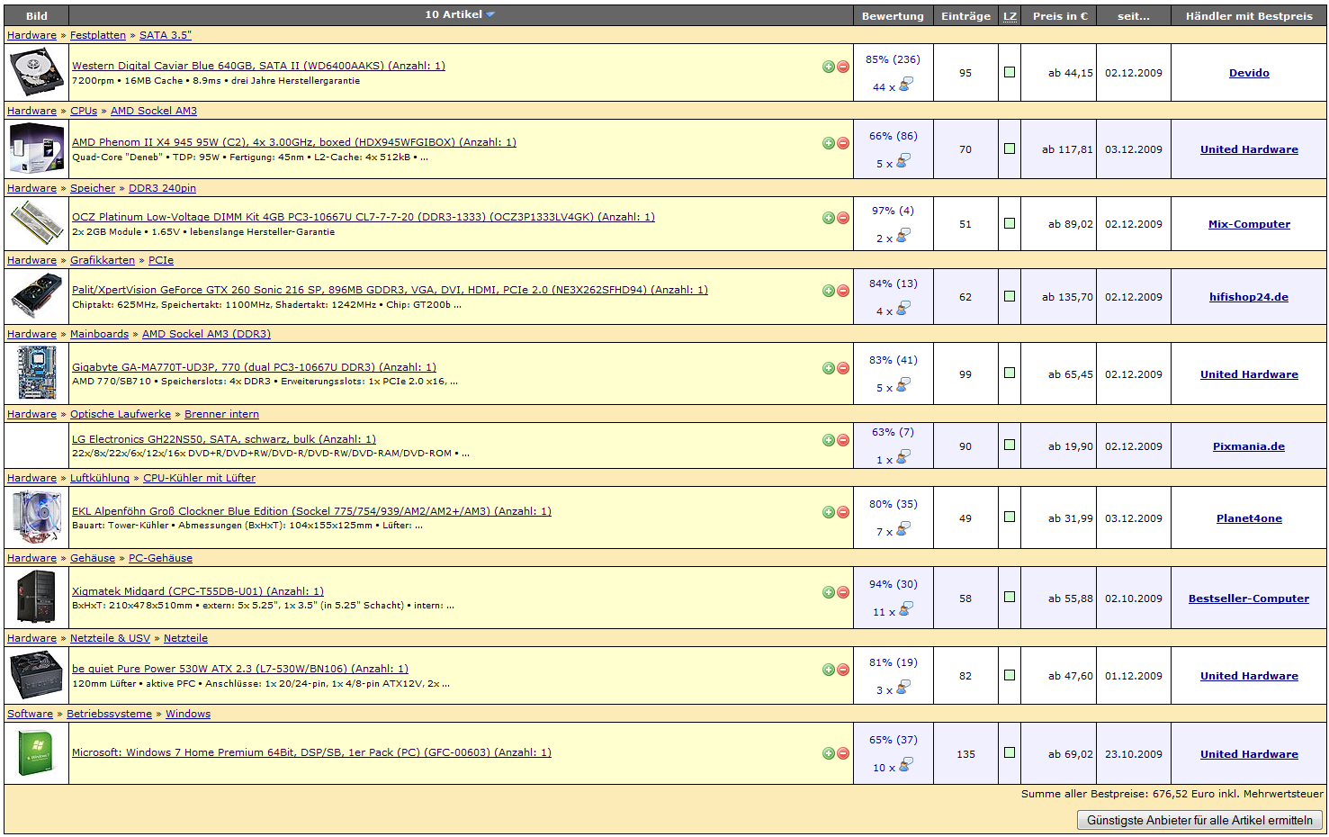Open sort arrow next to 10 Artikel
This screenshot has width=1329, height=837.
(490, 14)
